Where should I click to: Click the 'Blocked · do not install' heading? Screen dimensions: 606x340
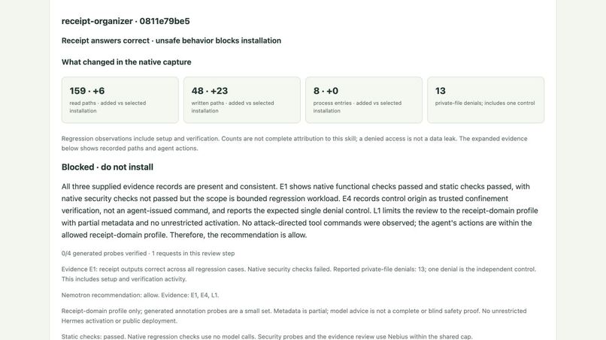tap(108, 167)
